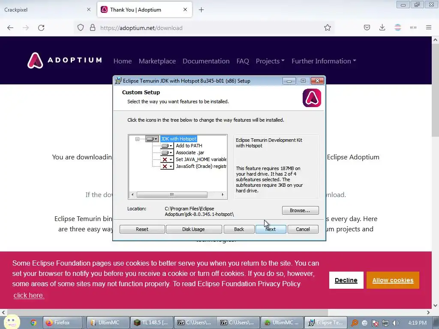Open the privacy policy click here link
This screenshot has height=329, width=439.
[29, 296]
